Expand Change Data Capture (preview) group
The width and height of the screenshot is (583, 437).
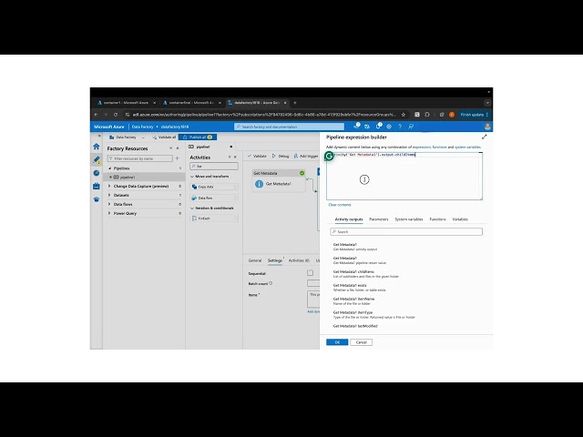point(109,186)
